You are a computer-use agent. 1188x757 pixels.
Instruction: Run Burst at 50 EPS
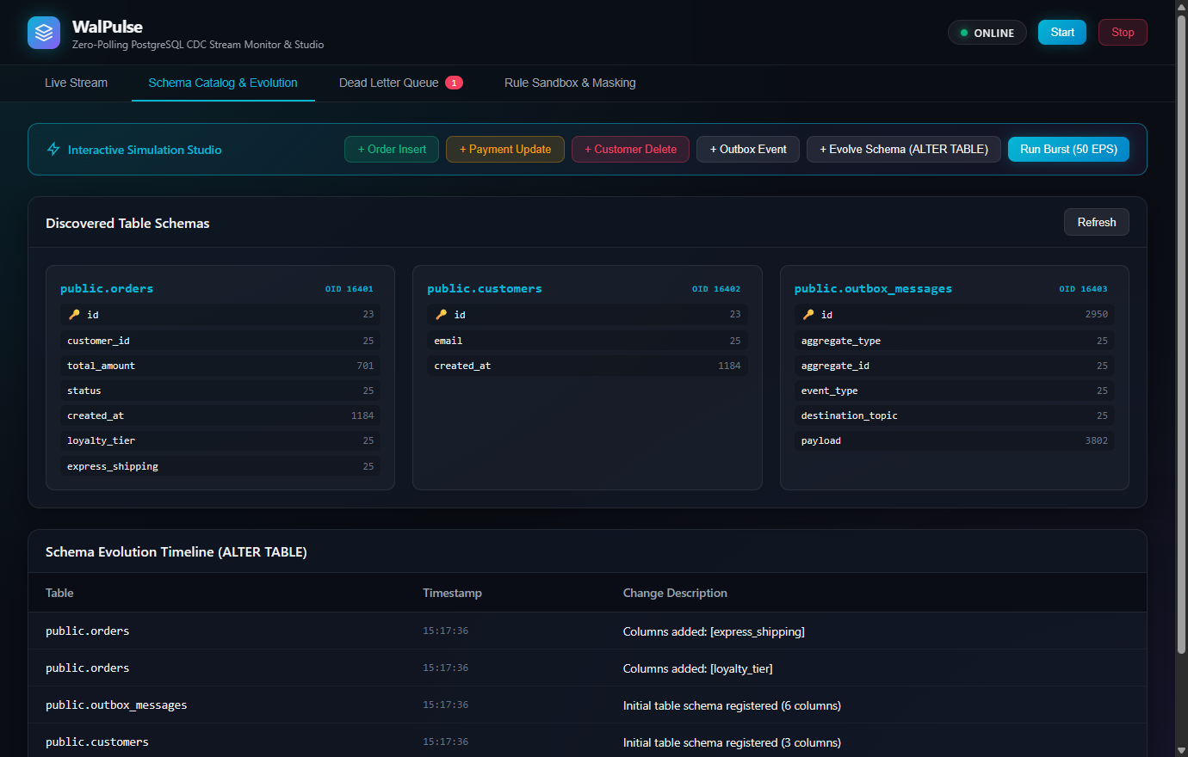[1068, 149]
